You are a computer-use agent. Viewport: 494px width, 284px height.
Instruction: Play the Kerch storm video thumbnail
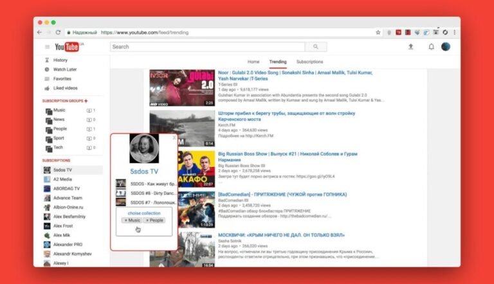pos(182,128)
